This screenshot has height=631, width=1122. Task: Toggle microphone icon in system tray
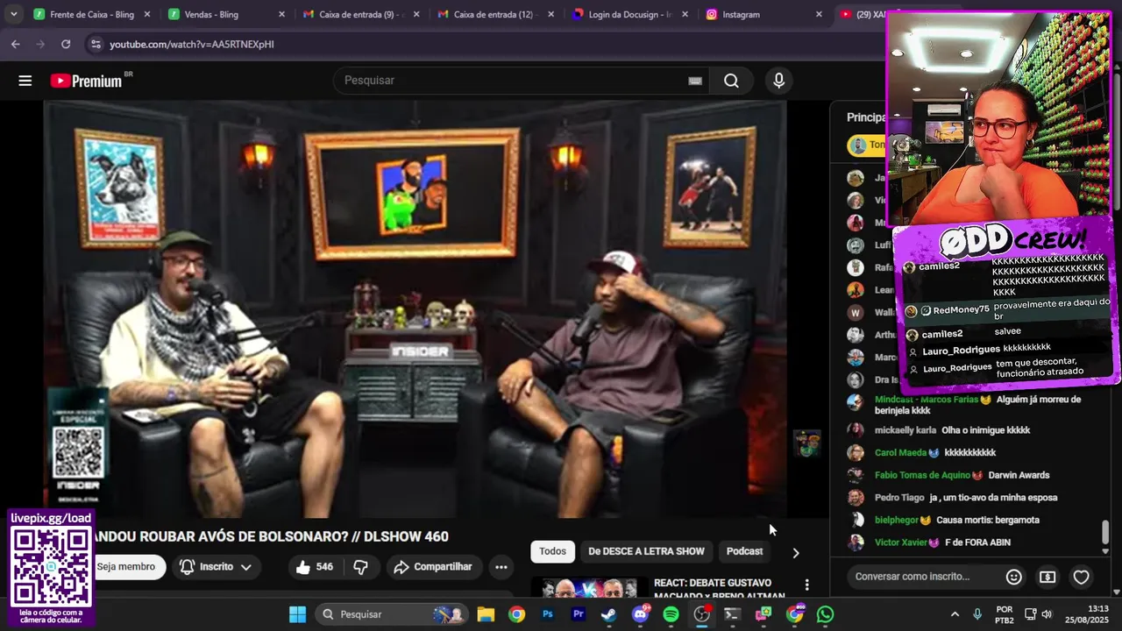(977, 614)
